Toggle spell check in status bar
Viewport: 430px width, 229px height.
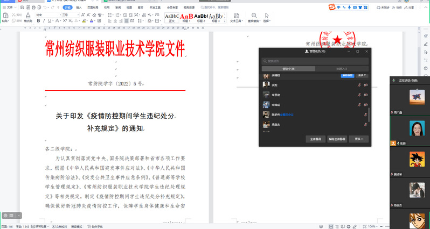tap(40, 226)
